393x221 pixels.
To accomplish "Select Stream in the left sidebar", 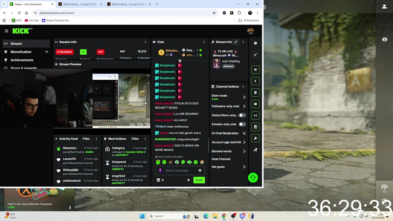I will [x=26, y=44].
